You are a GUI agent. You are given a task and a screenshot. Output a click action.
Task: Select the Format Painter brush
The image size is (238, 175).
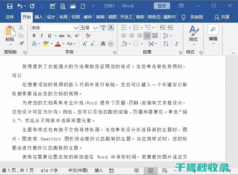[21, 44]
